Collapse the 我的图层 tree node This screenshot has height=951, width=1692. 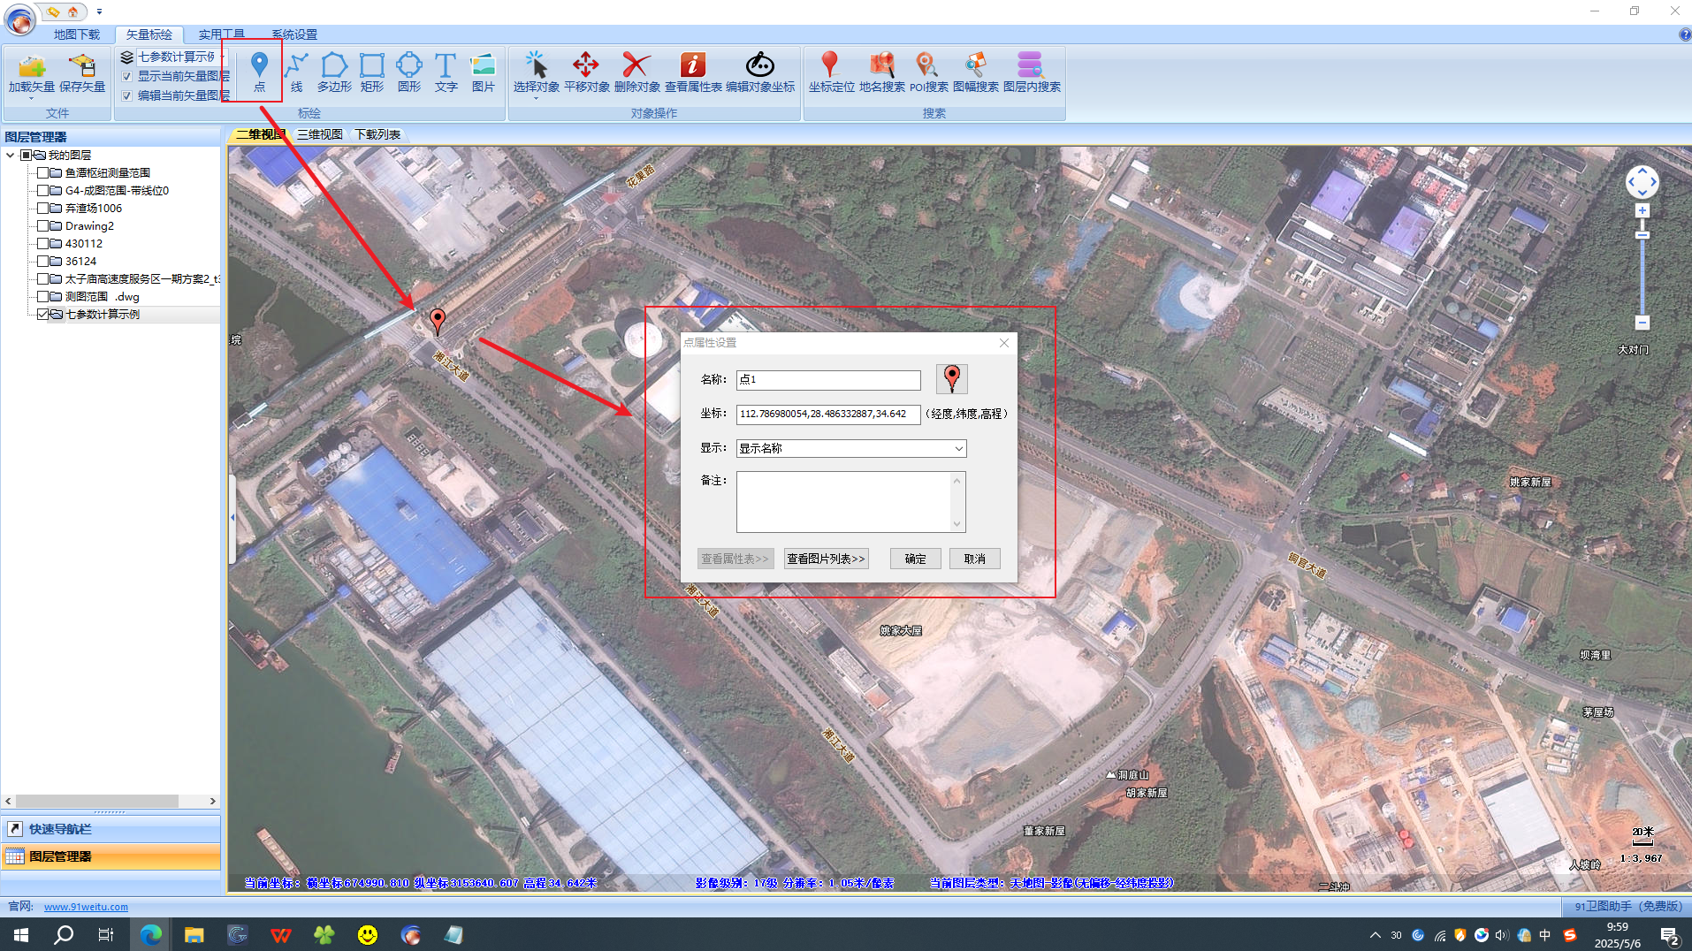(10, 156)
